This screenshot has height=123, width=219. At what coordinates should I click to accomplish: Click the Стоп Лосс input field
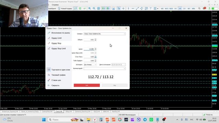click(89, 57)
